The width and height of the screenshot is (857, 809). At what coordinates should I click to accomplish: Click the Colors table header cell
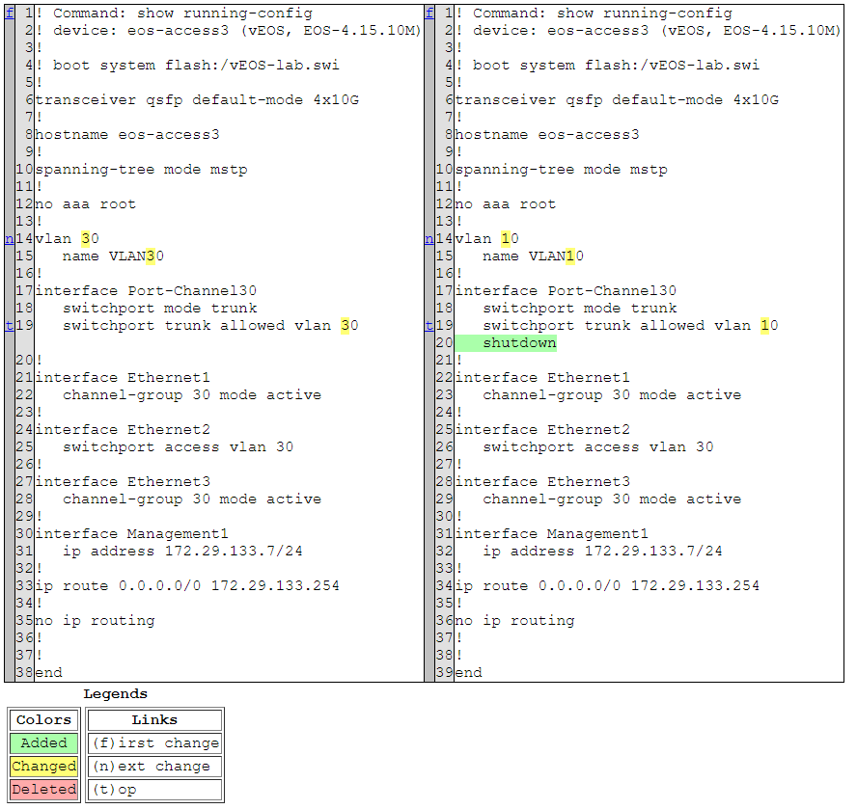42,719
